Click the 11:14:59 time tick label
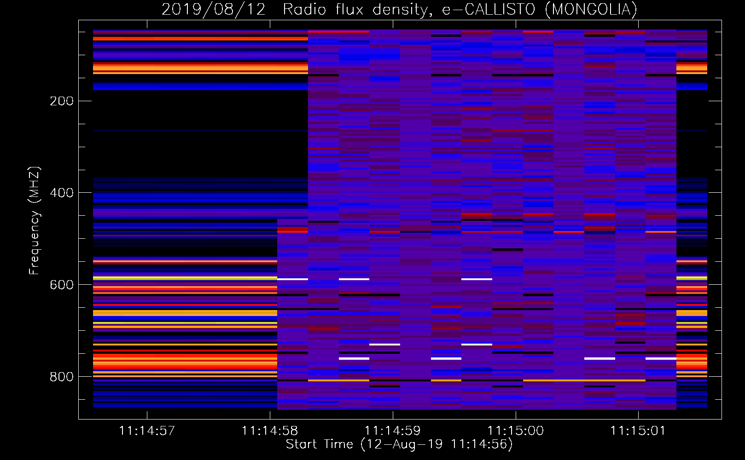The image size is (745, 460). (393, 431)
